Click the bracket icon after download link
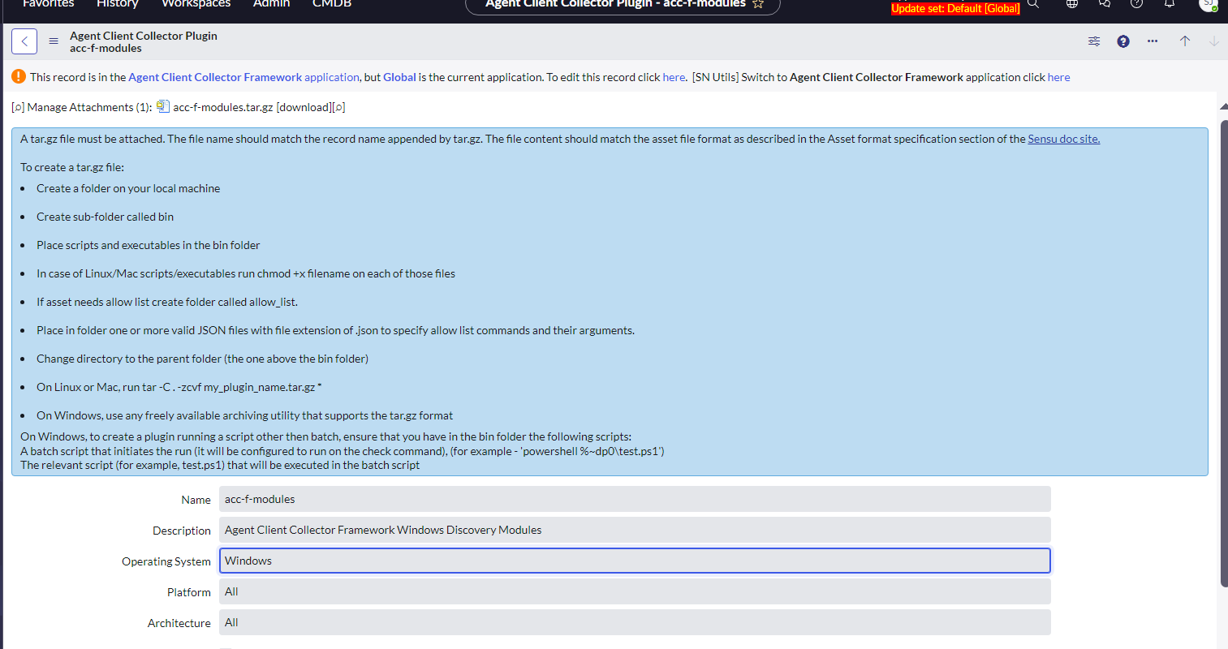Screen dimensions: 1228x649 tap(338, 107)
